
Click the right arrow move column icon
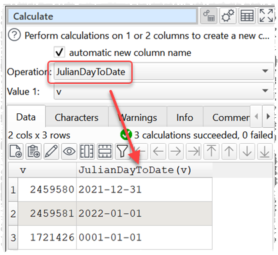pos(176,151)
